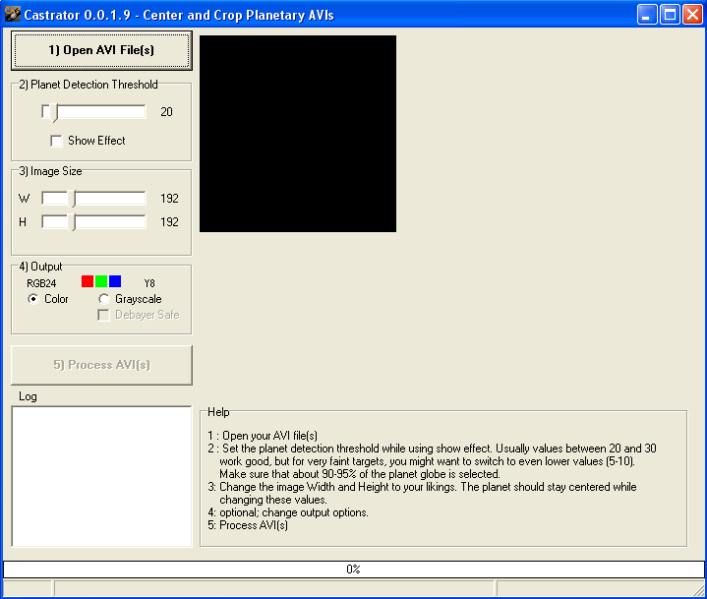The image size is (707, 599).
Task: Click the threshold value 20
Action: pos(166,112)
